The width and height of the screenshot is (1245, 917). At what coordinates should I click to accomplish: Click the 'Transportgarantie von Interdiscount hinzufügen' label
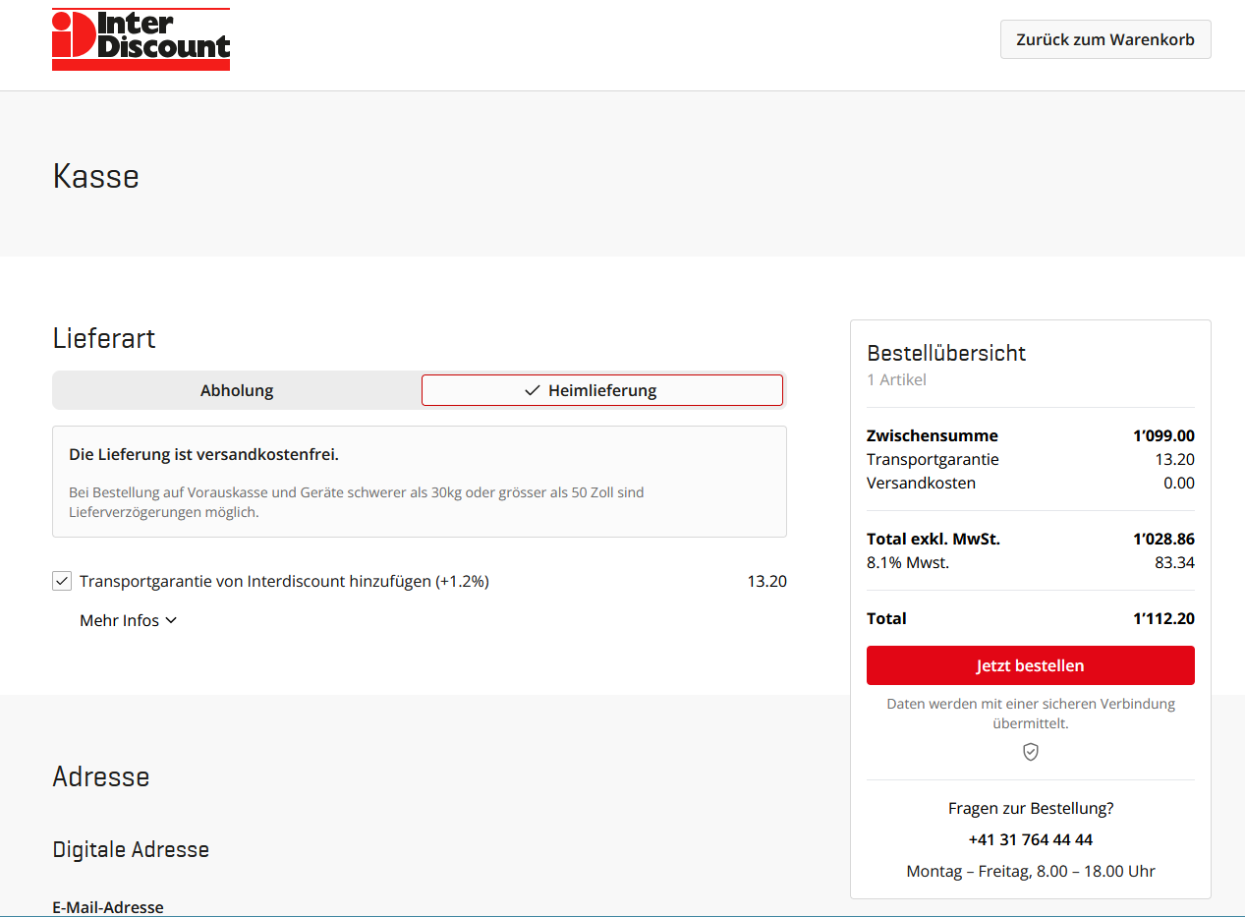284,581
